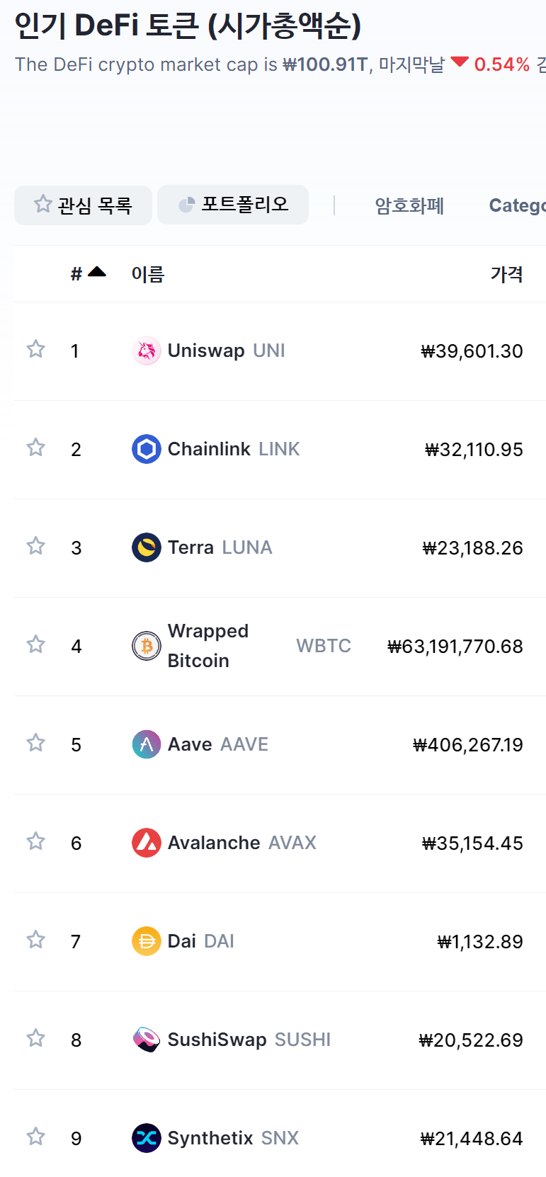Screen dimensions: 546x1177
Task: Click the Synthetix logo icon
Action: [147, 1138]
